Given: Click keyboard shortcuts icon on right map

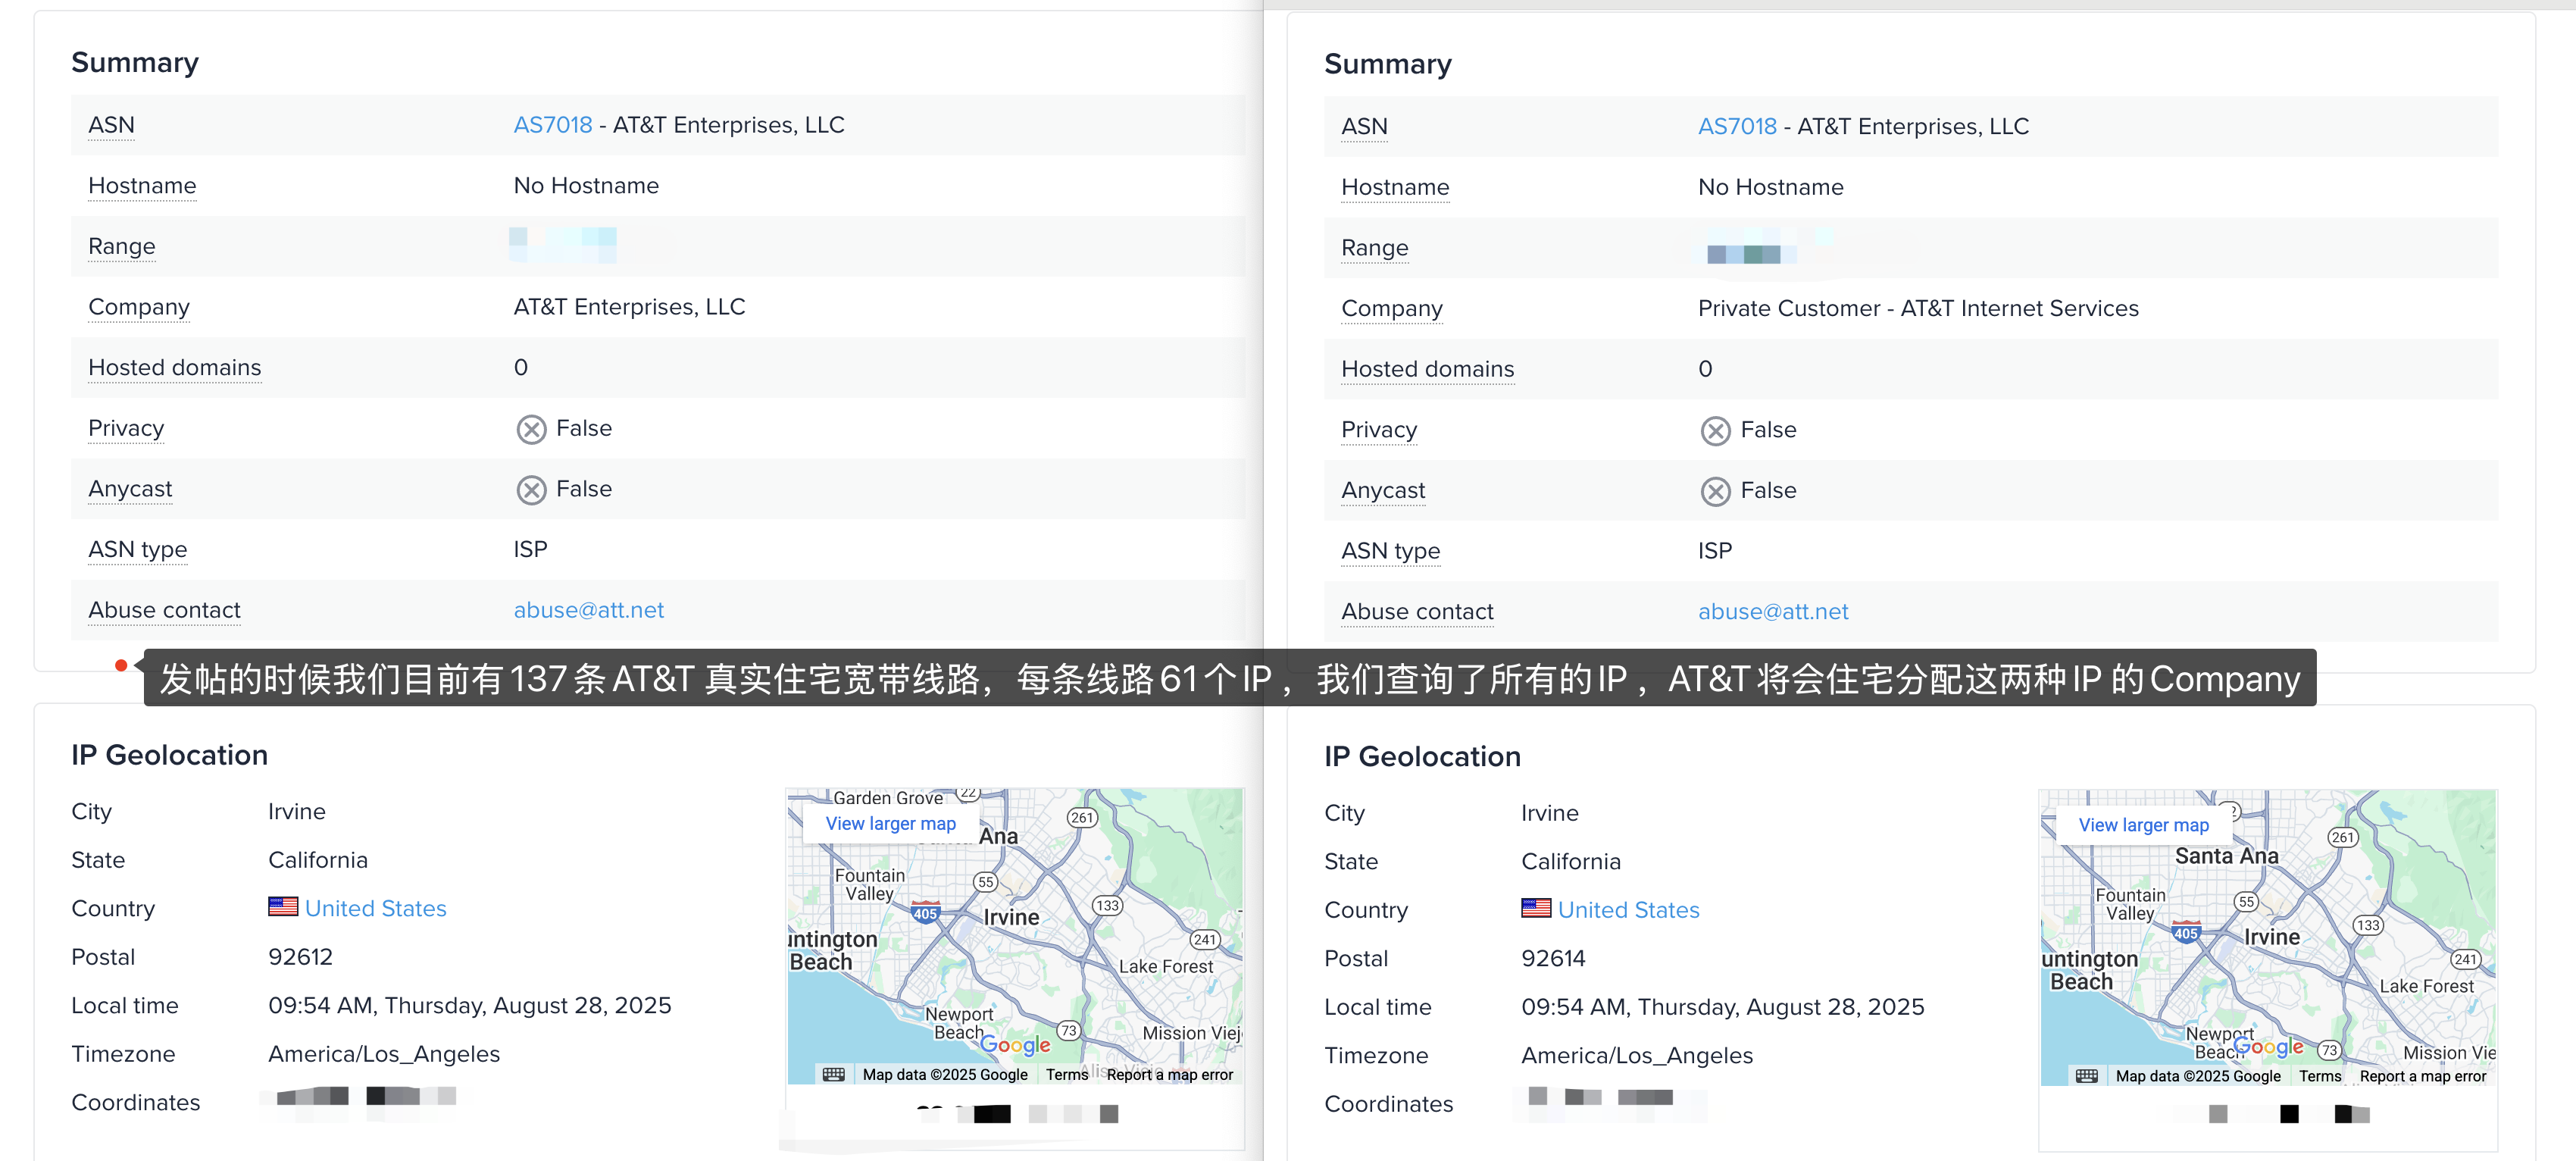Looking at the screenshot, I should tap(2086, 1076).
